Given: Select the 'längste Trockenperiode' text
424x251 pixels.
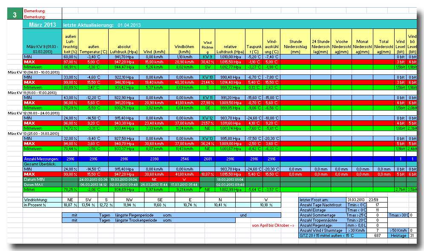Looking at the screenshot, I should click(x=136, y=220).
